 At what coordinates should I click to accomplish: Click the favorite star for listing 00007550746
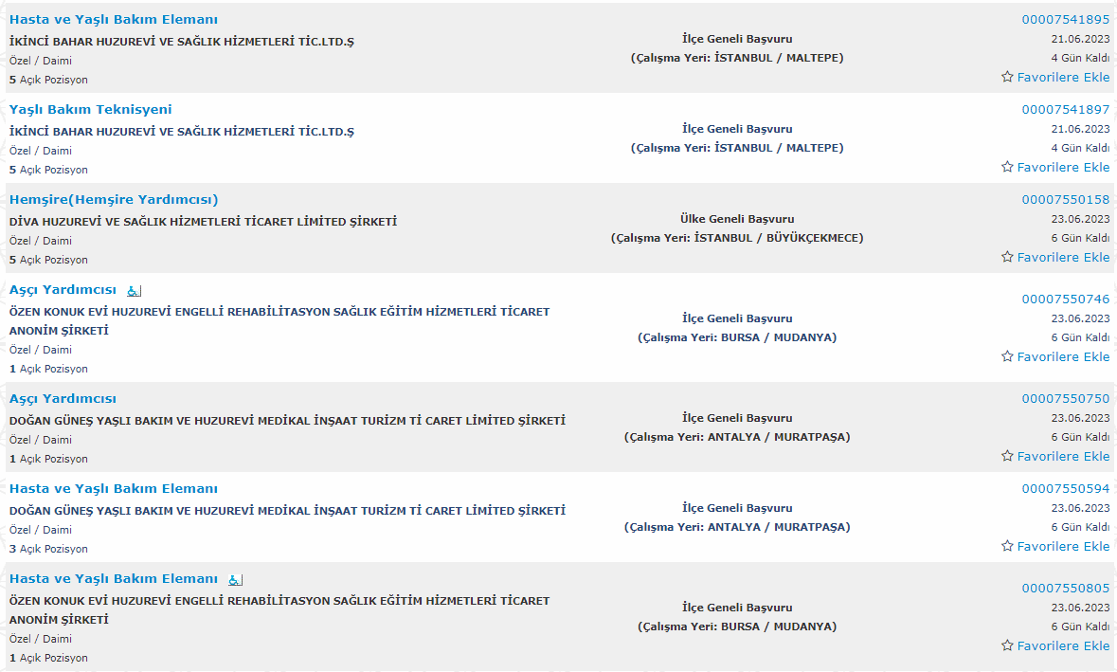click(x=1007, y=356)
